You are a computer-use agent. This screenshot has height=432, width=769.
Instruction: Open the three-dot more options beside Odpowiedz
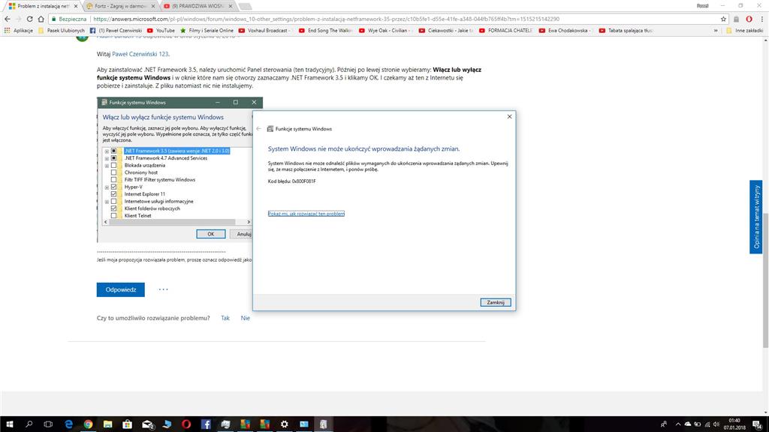pos(163,289)
